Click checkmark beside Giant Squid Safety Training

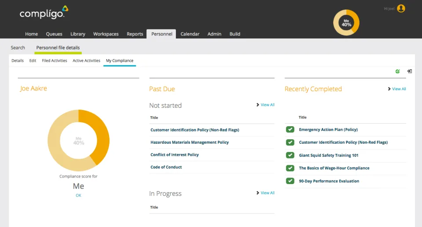pos(290,155)
